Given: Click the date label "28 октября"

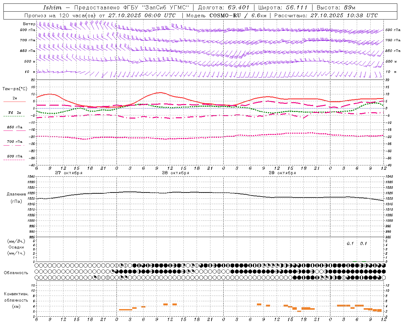Looking at the screenshot, I should pos(176,173).
